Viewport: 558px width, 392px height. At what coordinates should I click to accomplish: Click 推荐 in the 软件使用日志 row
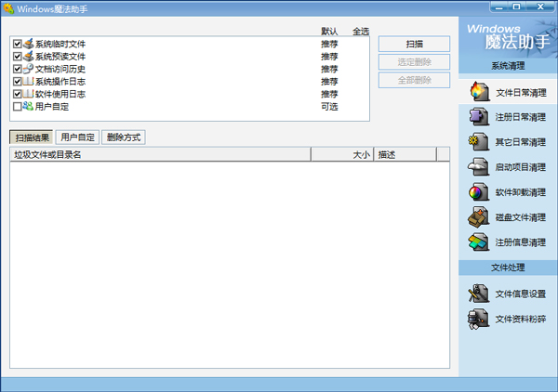(x=329, y=94)
